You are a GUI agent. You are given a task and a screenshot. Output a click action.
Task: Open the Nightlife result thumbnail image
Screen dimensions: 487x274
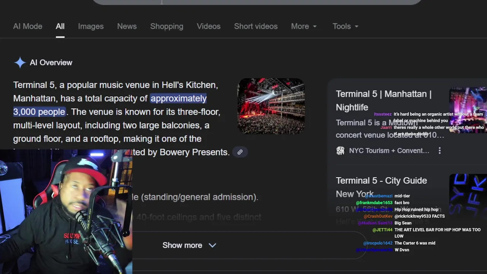(468, 110)
